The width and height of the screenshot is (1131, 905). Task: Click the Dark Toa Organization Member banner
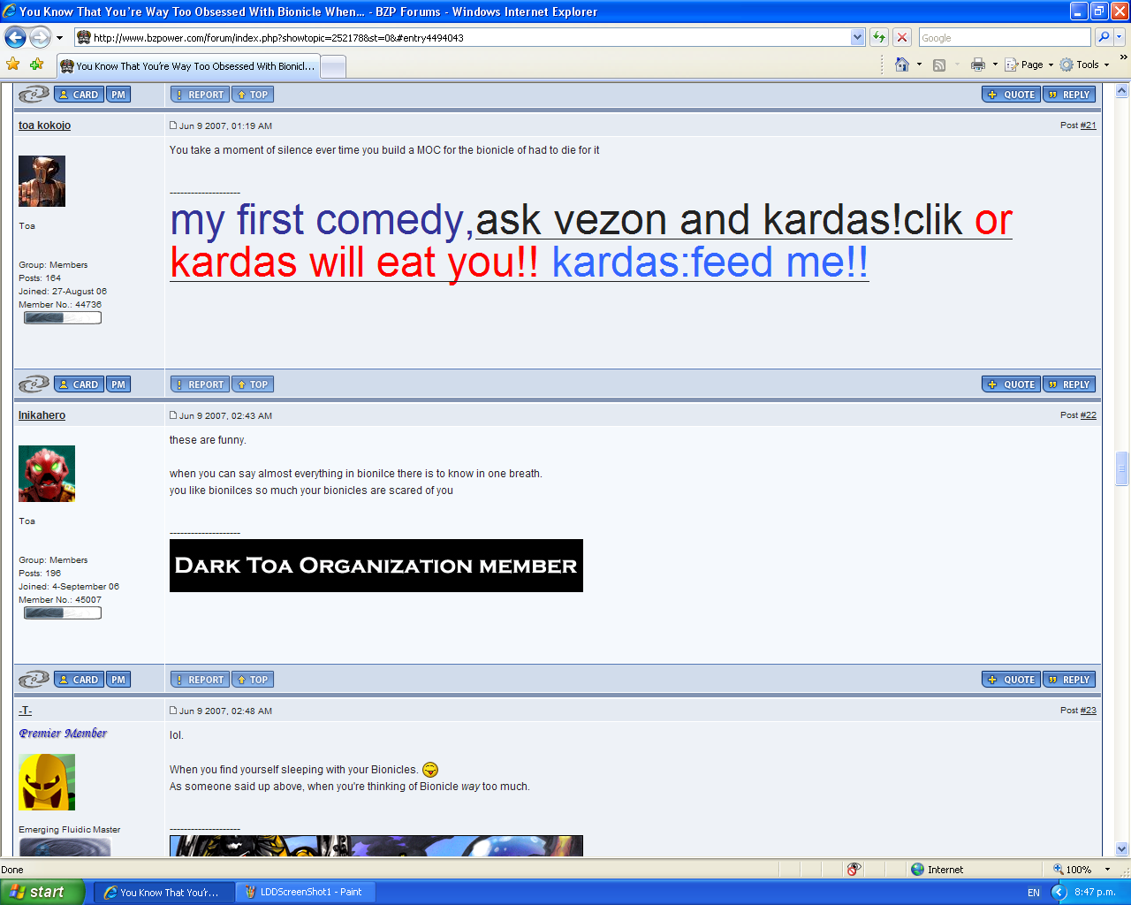click(376, 566)
